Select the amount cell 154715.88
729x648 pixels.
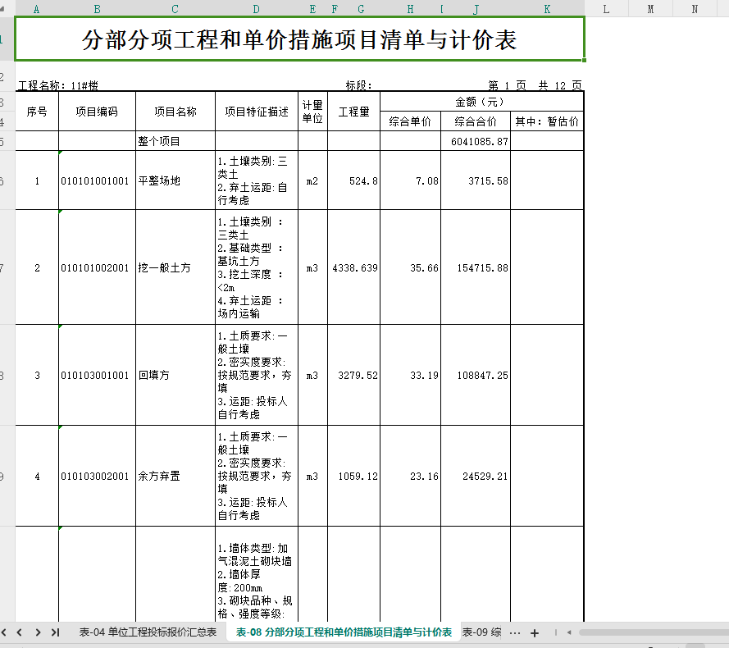click(476, 267)
